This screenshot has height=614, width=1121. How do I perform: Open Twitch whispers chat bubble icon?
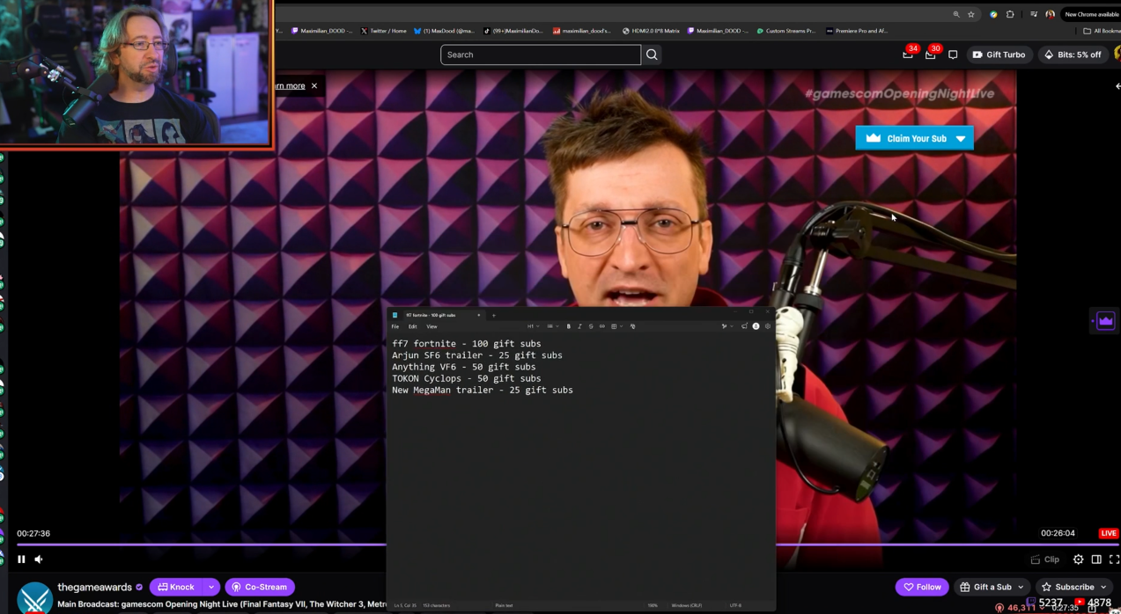(x=953, y=55)
